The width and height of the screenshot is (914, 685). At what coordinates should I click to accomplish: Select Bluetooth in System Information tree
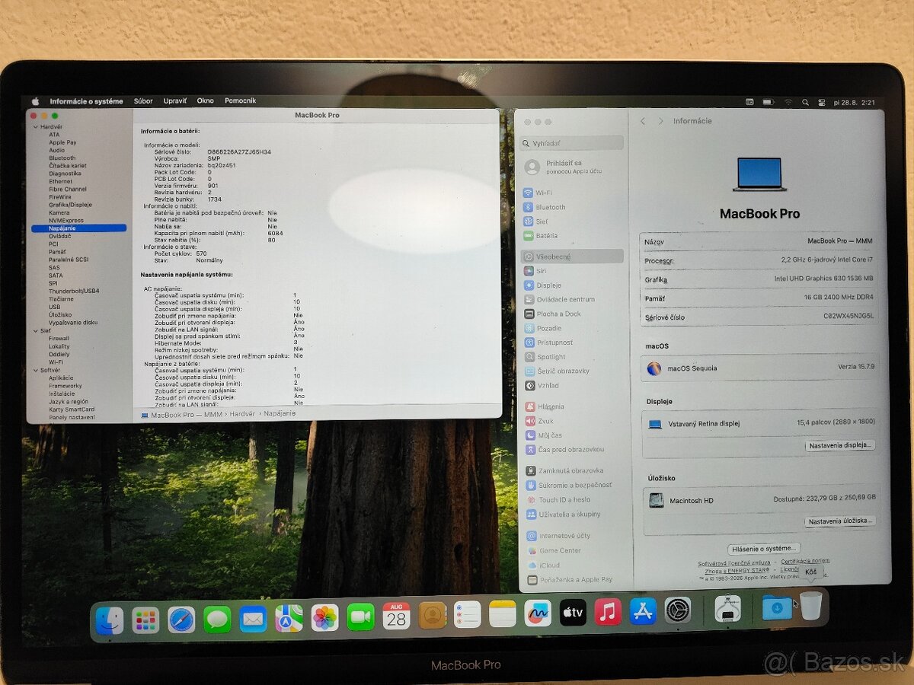62,158
